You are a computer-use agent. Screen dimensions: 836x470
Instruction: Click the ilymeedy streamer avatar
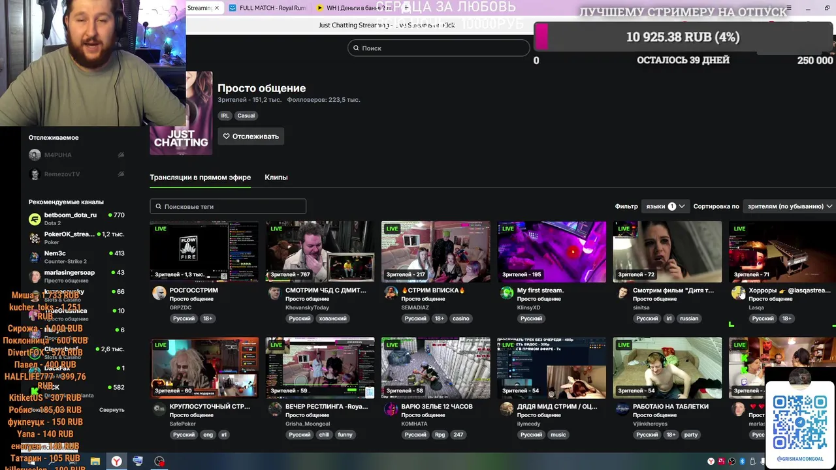pos(506,409)
